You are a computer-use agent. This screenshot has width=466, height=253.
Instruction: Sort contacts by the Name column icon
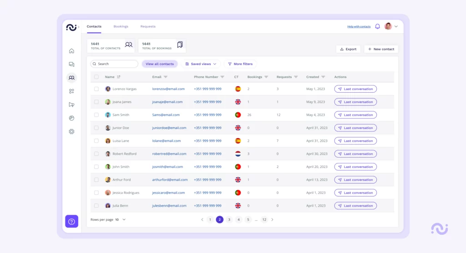click(119, 77)
